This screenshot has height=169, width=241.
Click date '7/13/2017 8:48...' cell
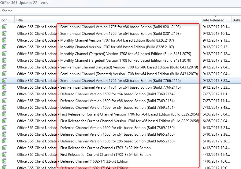pos(216,108)
